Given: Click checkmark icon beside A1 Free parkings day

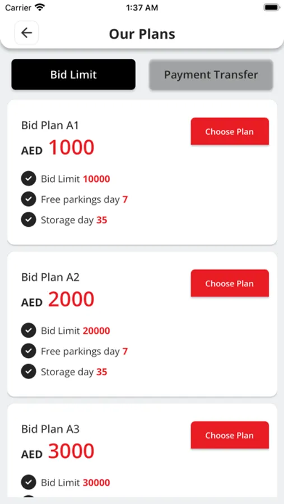Looking at the screenshot, I should point(29,199).
